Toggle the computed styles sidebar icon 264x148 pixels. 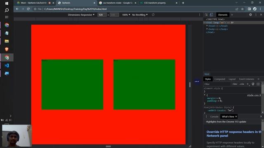coord(258,84)
